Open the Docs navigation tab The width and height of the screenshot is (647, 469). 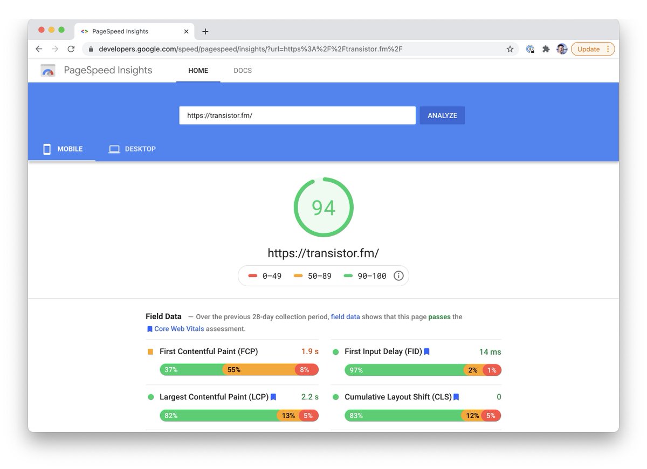tap(243, 71)
